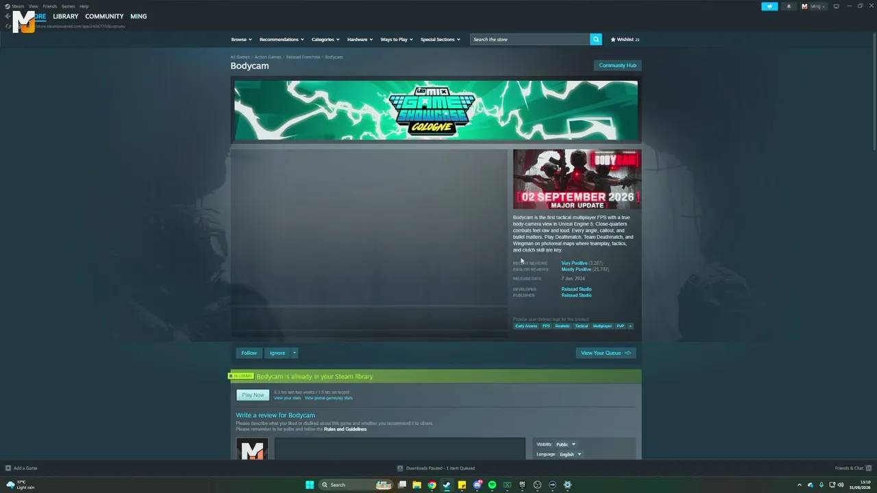Viewport: 877px width, 493px height.
Task: Open the Reissad Studio developer link
Action: pos(576,289)
